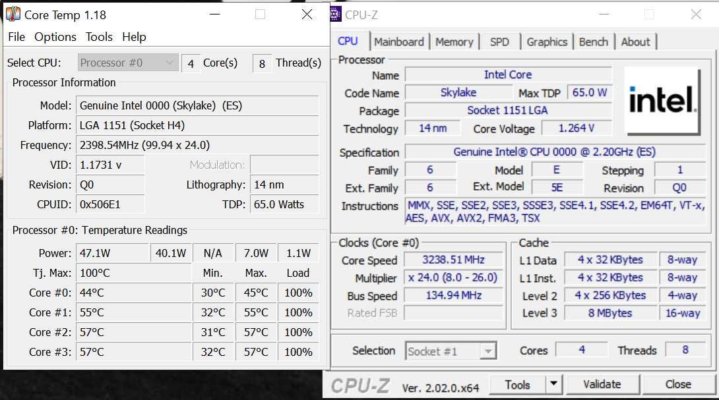The image size is (719, 400).
Task: Click the Core #3 load value 100%
Action: 298,352
